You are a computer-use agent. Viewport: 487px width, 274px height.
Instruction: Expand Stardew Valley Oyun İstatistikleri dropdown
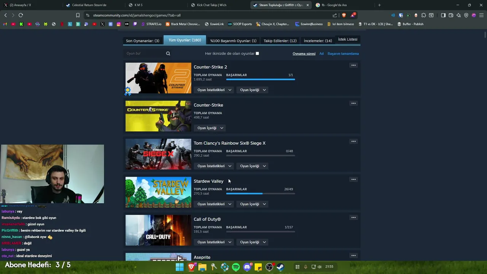point(214,204)
